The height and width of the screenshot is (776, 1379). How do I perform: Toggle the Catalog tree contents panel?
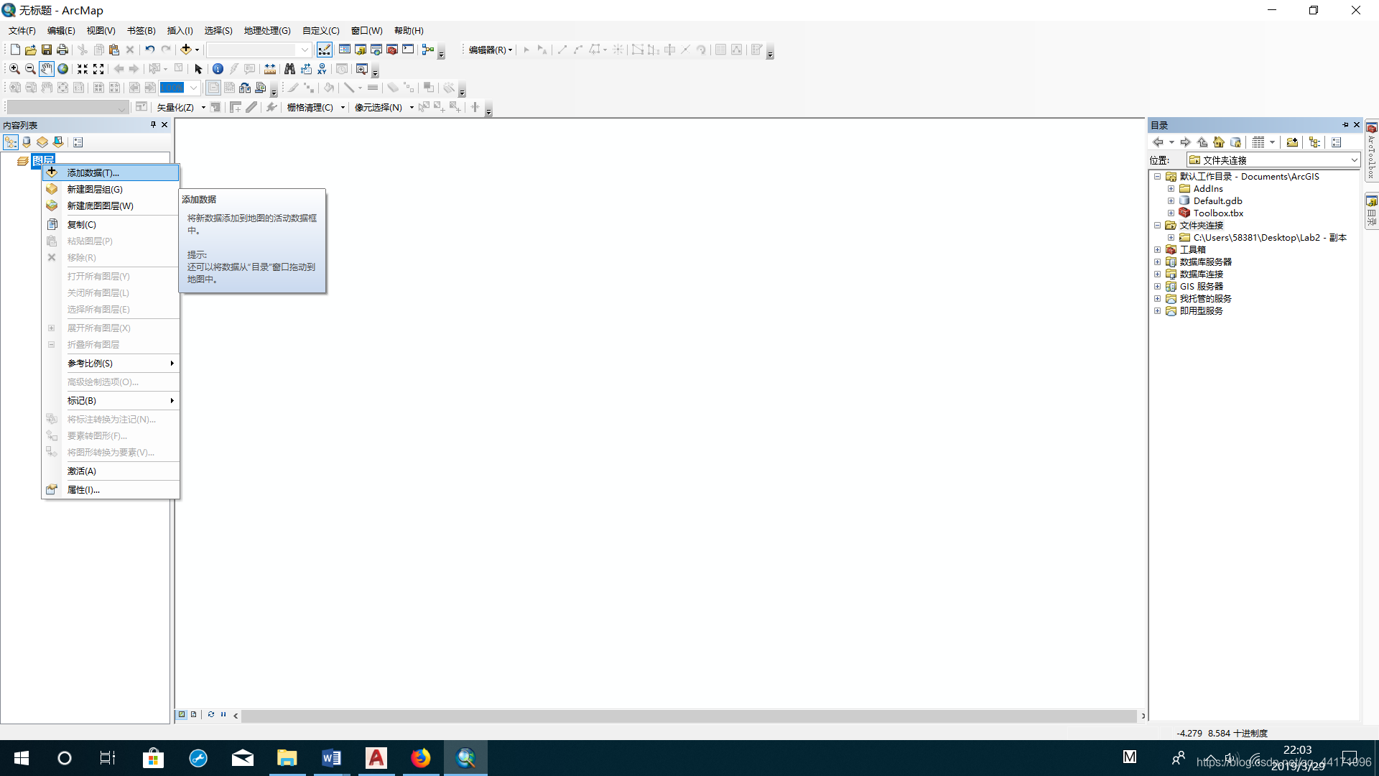[1315, 142]
